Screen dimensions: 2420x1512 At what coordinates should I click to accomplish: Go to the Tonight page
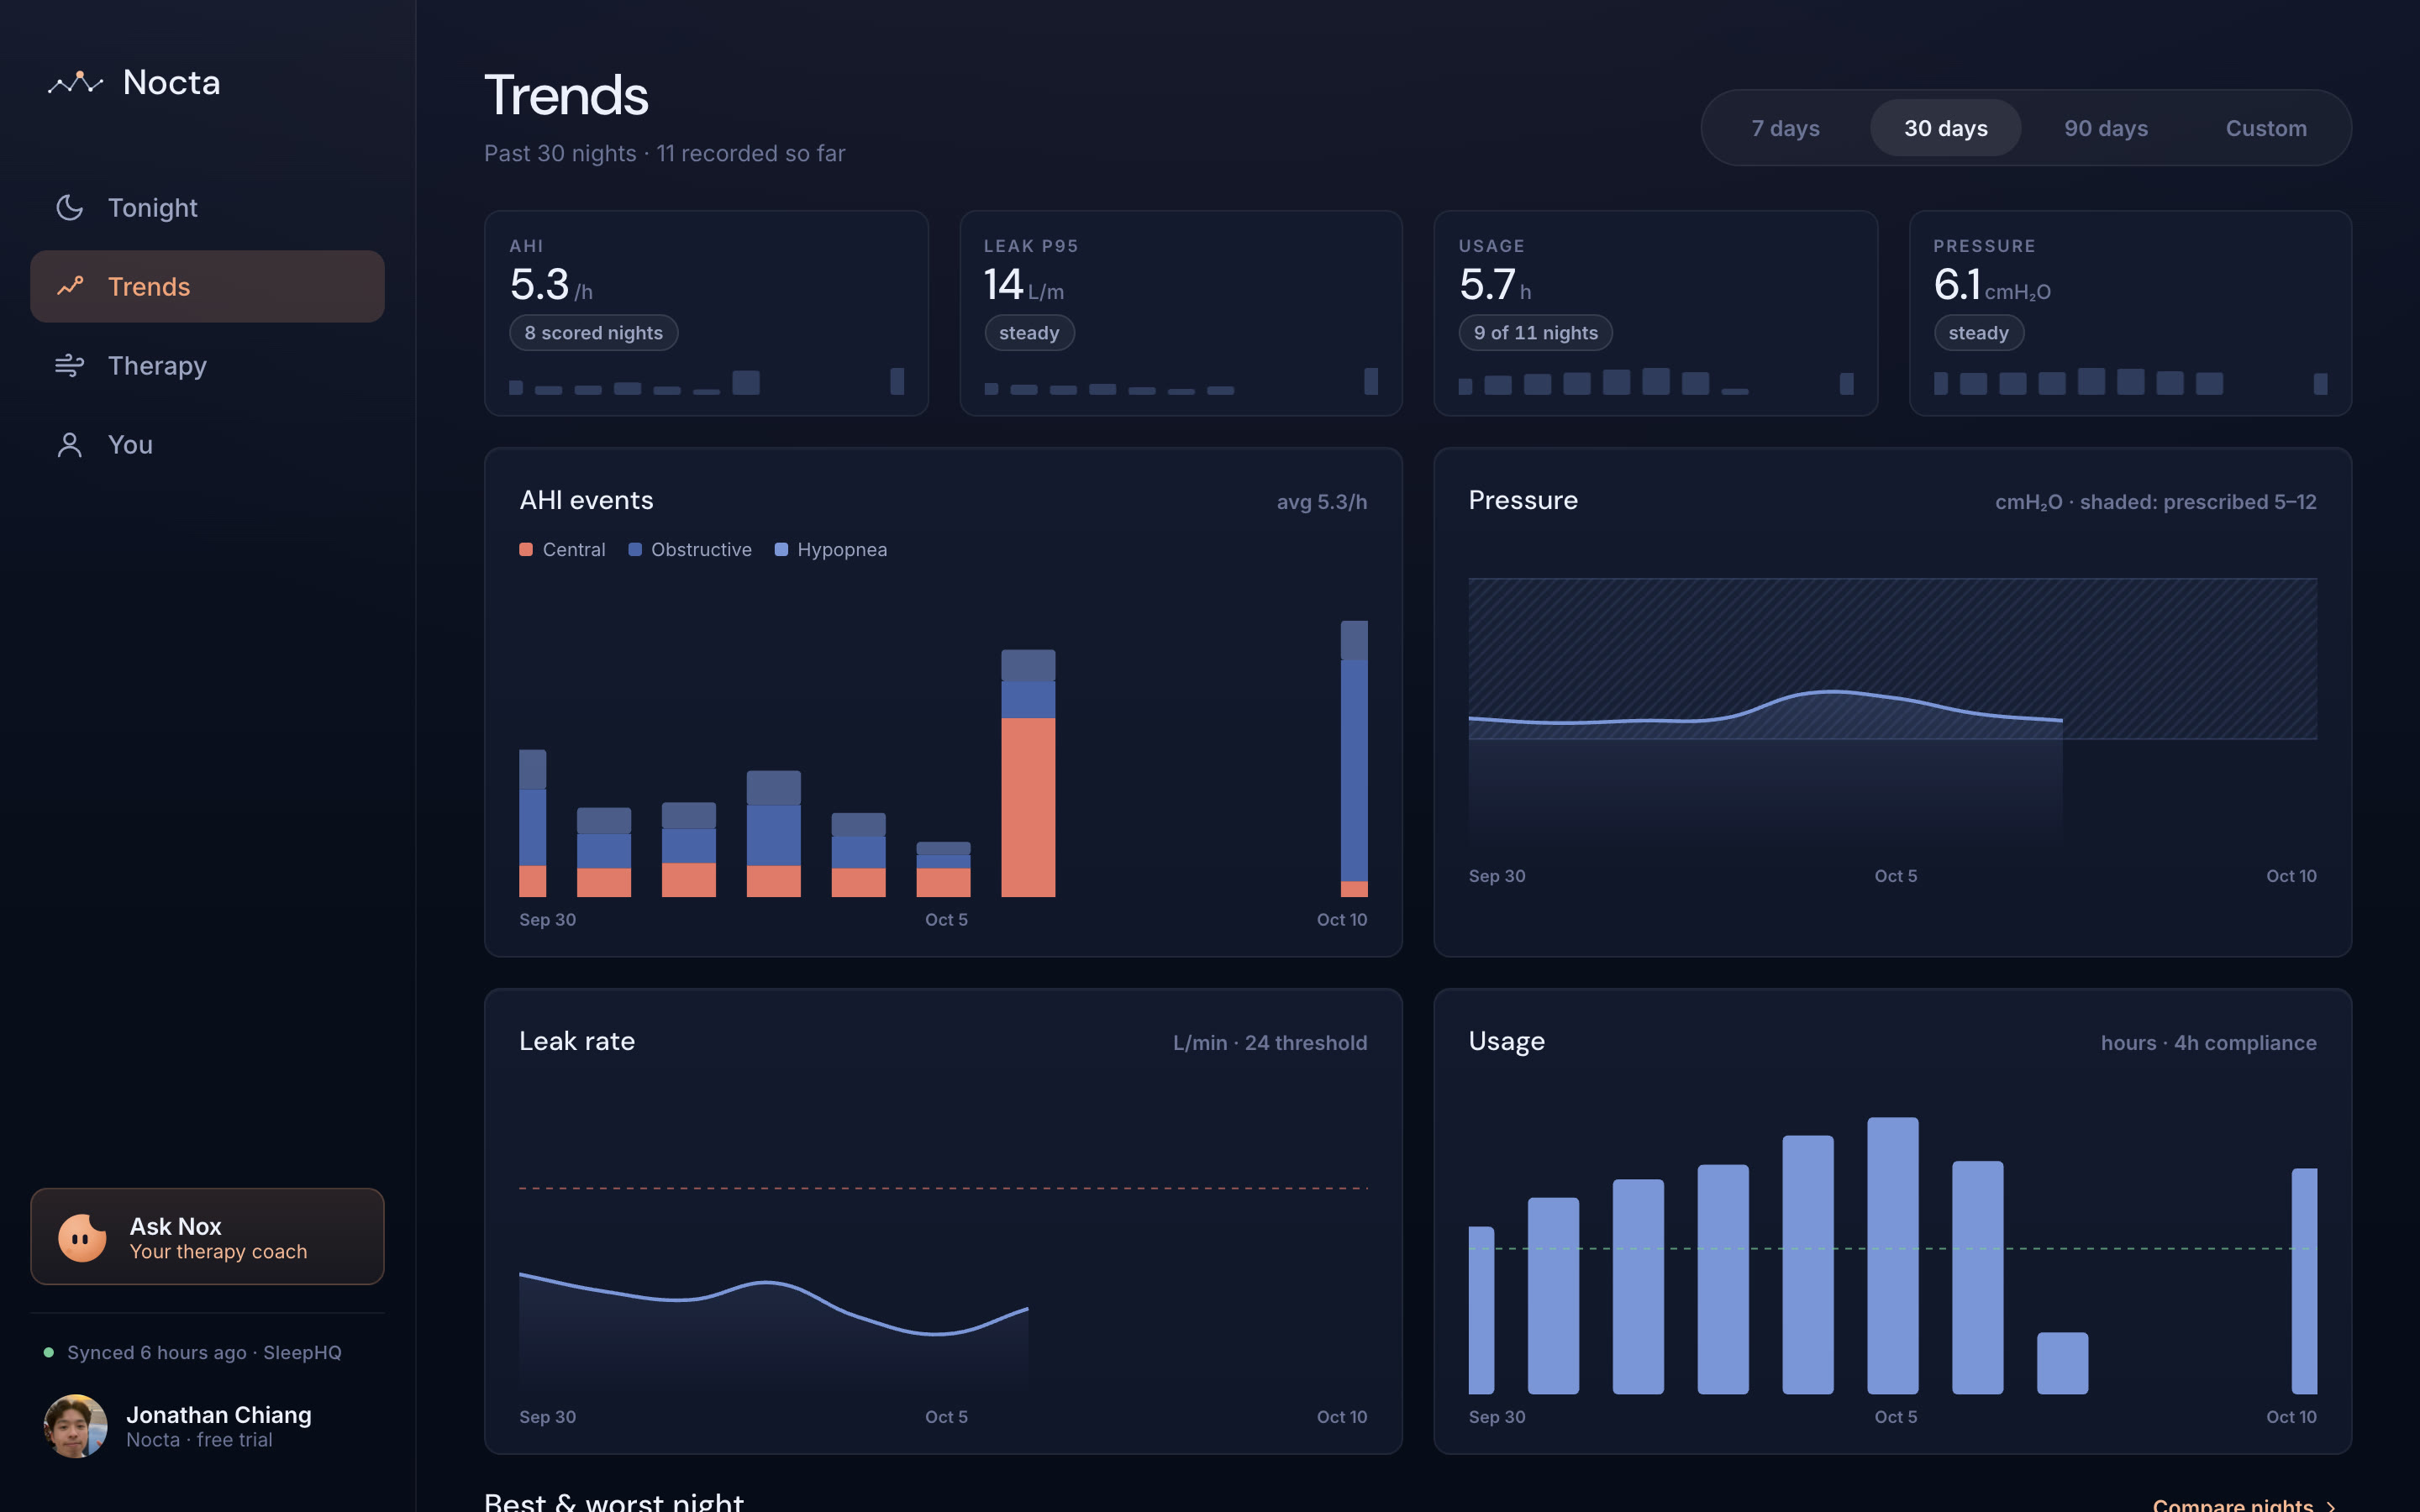tap(207, 207)
